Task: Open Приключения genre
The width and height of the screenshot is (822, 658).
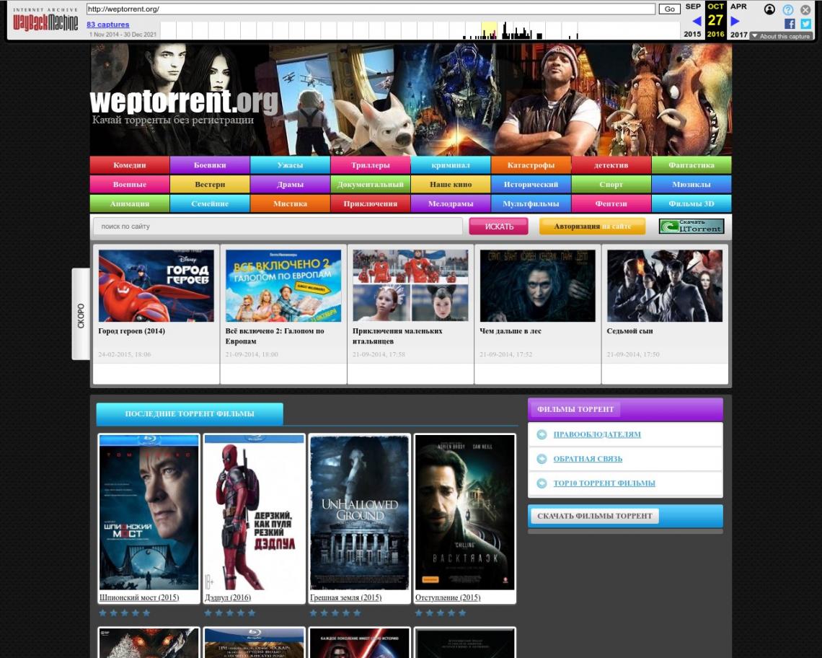Action: (370, 203)
